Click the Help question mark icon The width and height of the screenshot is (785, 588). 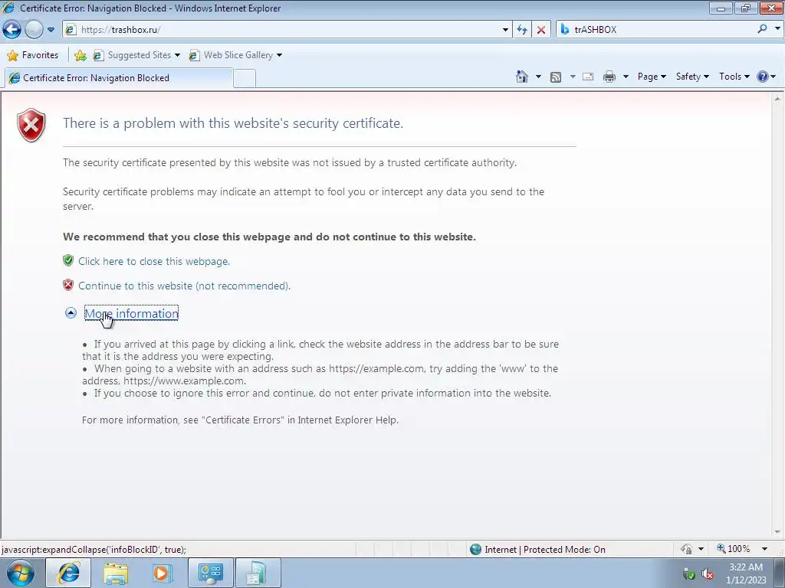tap(763, 77)
